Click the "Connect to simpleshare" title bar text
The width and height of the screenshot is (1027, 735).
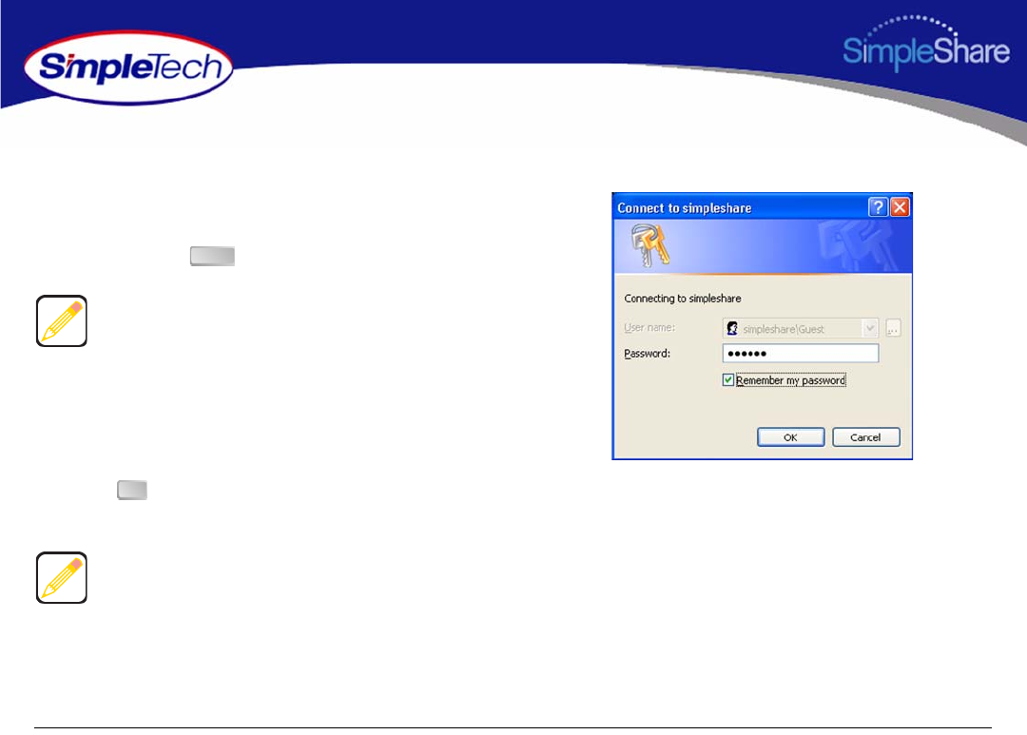point(685,208)
